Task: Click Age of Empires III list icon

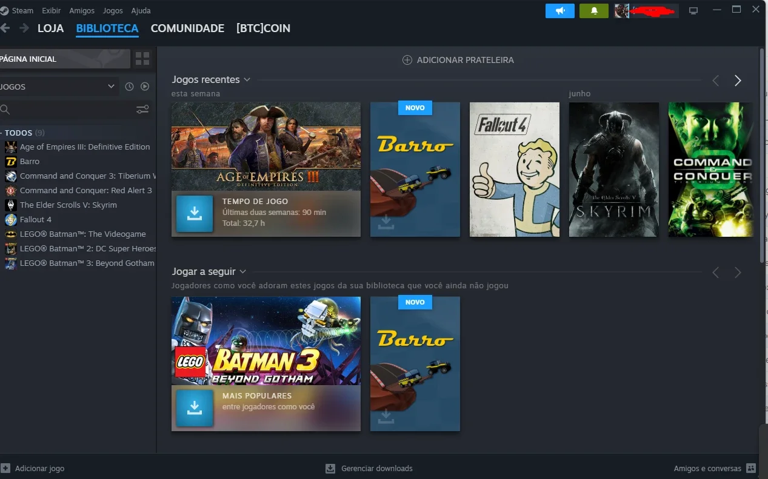Action: click(10, 147)
